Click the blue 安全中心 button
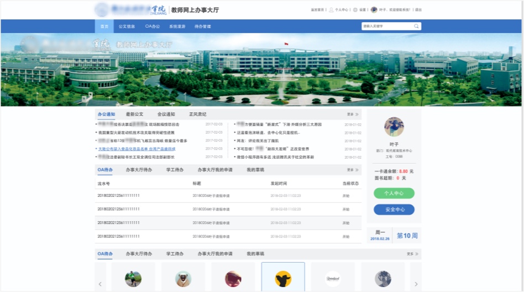 (x=394, y=210)
